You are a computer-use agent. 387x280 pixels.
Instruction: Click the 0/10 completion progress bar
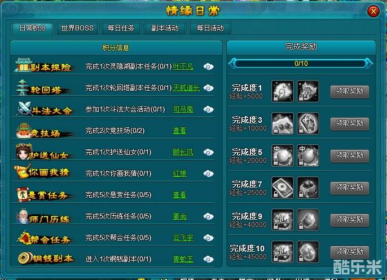pos(301,64)
